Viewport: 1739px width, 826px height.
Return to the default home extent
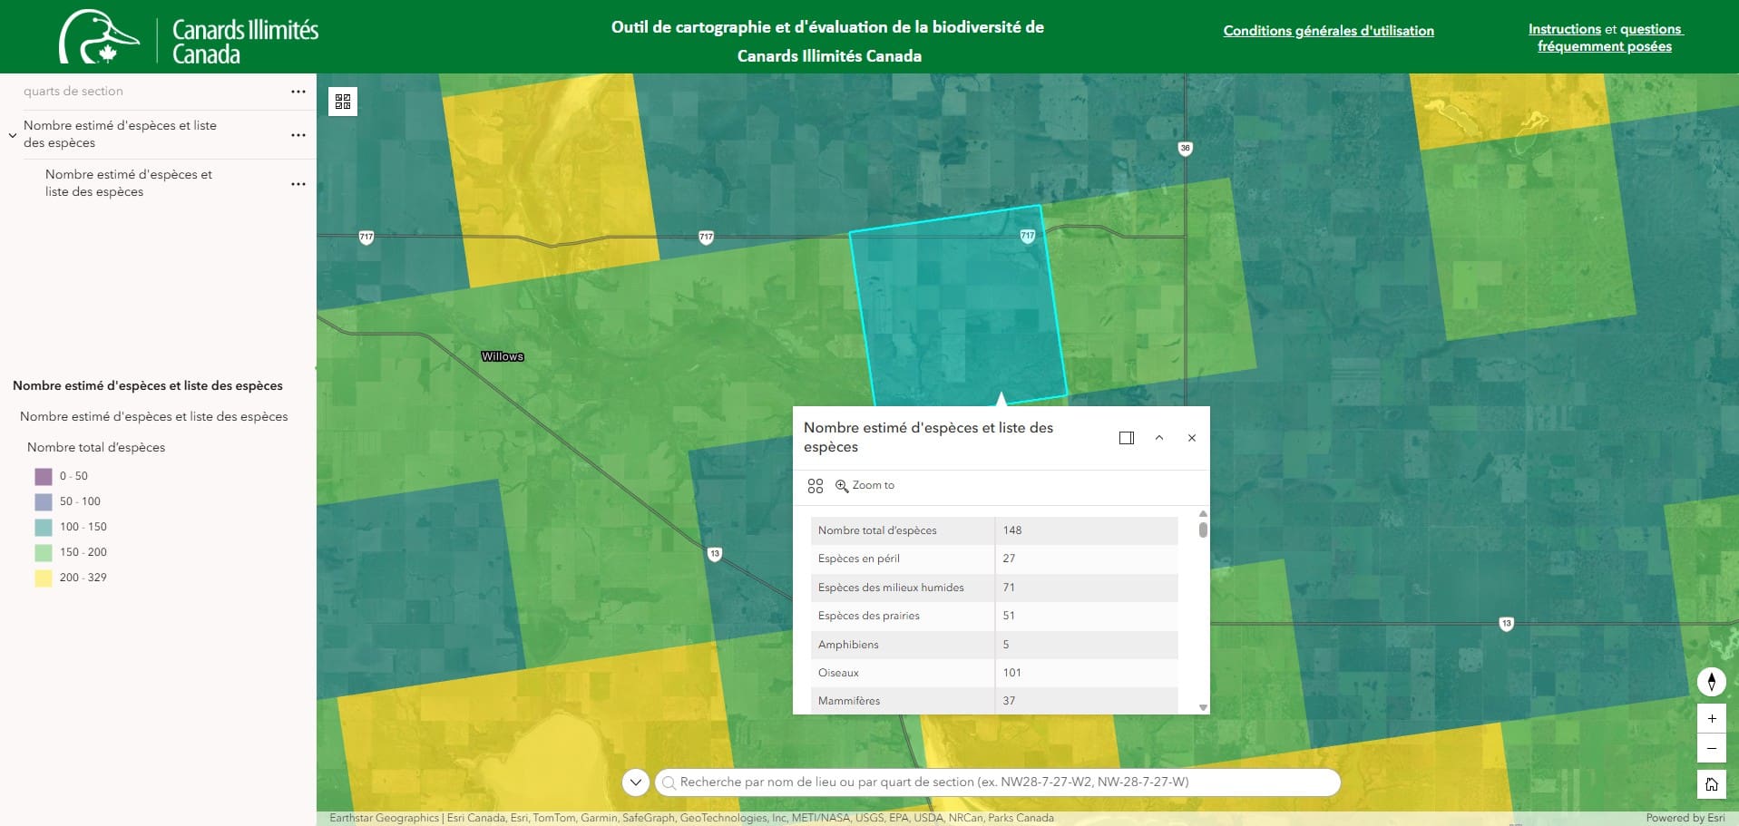(1711, 784)
